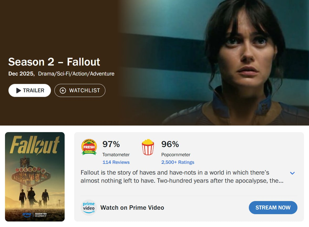The width and height of the screenshot is (309, 227).
Task: Expand the synopsis with the blue chevron
Action: [x=292, y=173]
